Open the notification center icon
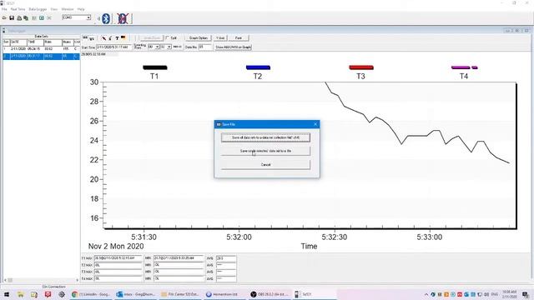Screen dimensions: 534x300 pos(526,294)
